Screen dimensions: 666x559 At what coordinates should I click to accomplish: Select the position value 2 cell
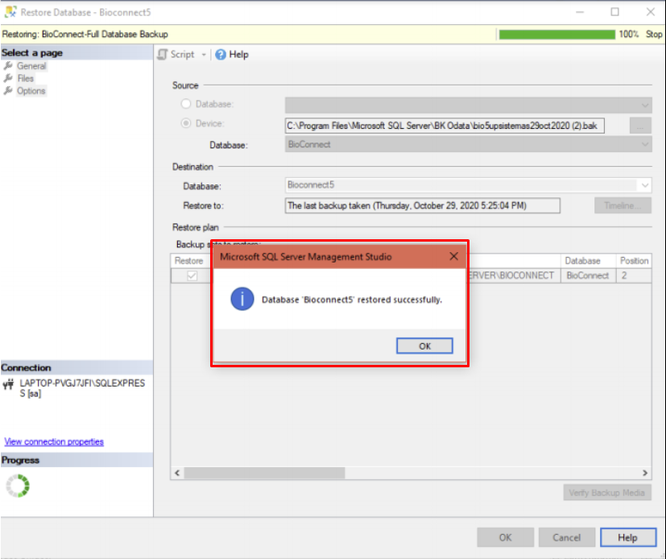tap(634, 275)
